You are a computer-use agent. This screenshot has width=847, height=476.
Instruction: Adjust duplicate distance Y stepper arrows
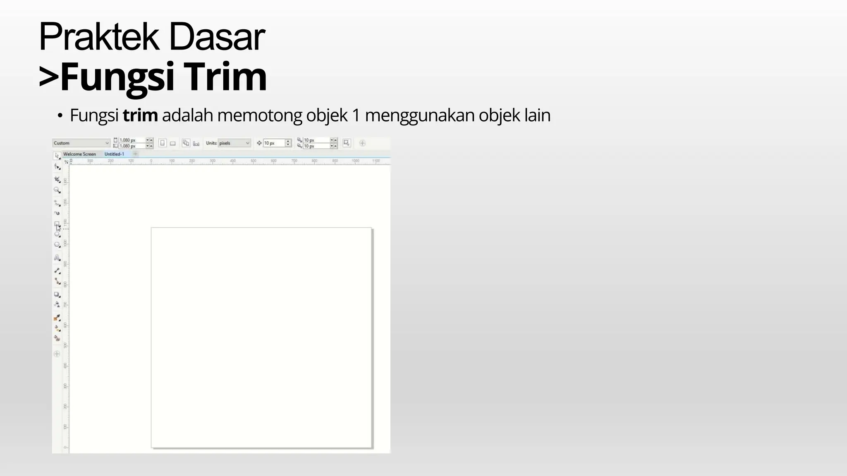333,146
